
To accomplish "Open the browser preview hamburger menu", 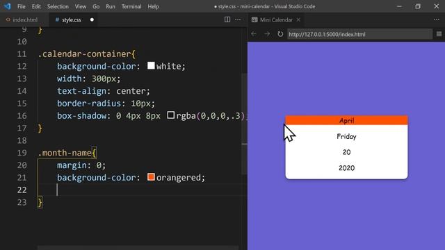I will 439,34.
